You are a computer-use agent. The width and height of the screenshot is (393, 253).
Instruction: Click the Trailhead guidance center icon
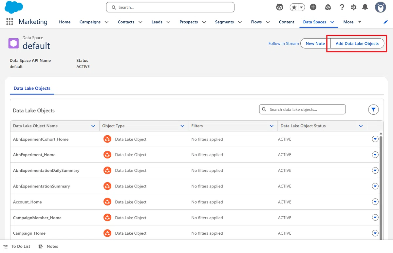point(328,7)
